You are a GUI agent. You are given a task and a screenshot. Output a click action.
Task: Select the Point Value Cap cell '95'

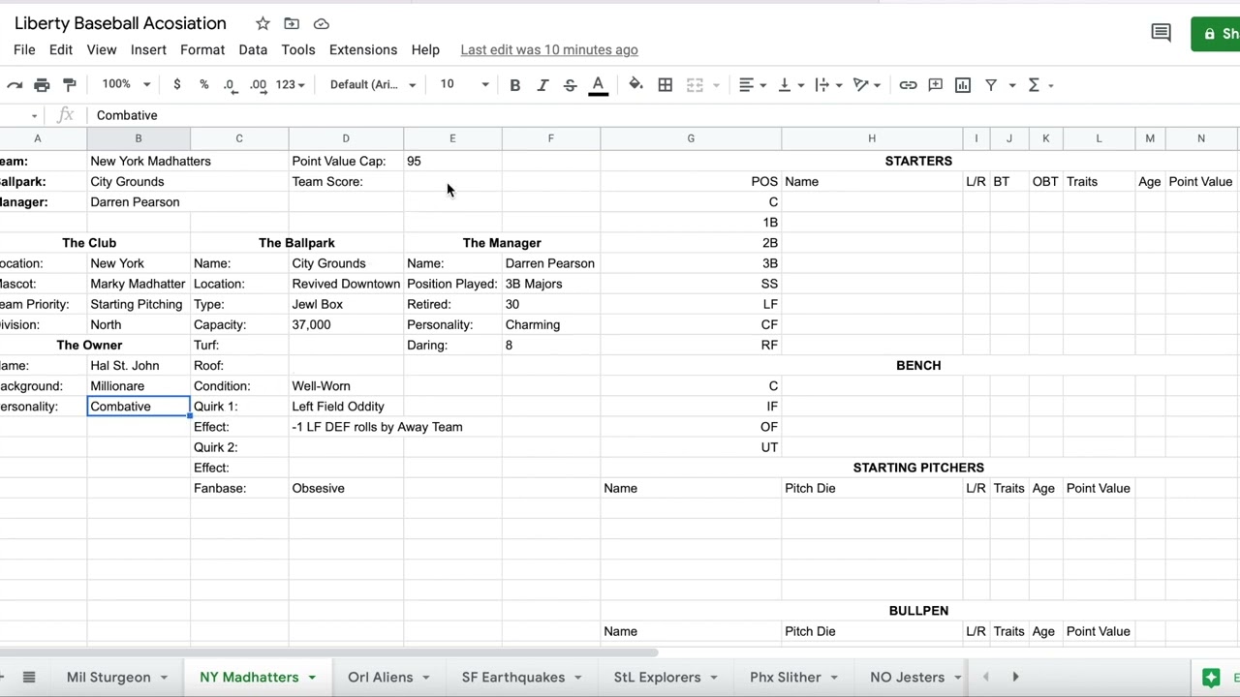pos(452,162)
